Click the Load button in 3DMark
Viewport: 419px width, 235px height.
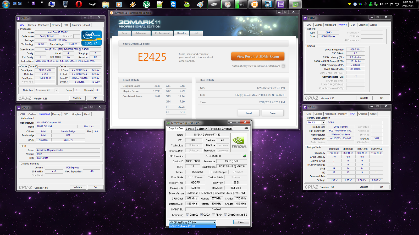249,113
